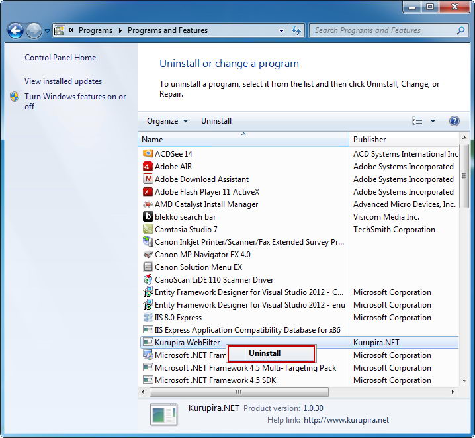475x438 pixels.
Task: Refresh the Programs and Features view
Action: pos(296,30)
